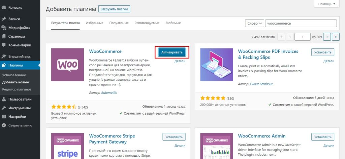The image size is (345, 159).
Task: Click the Внешний вид brush icon
Action: [x=4, y=56]
